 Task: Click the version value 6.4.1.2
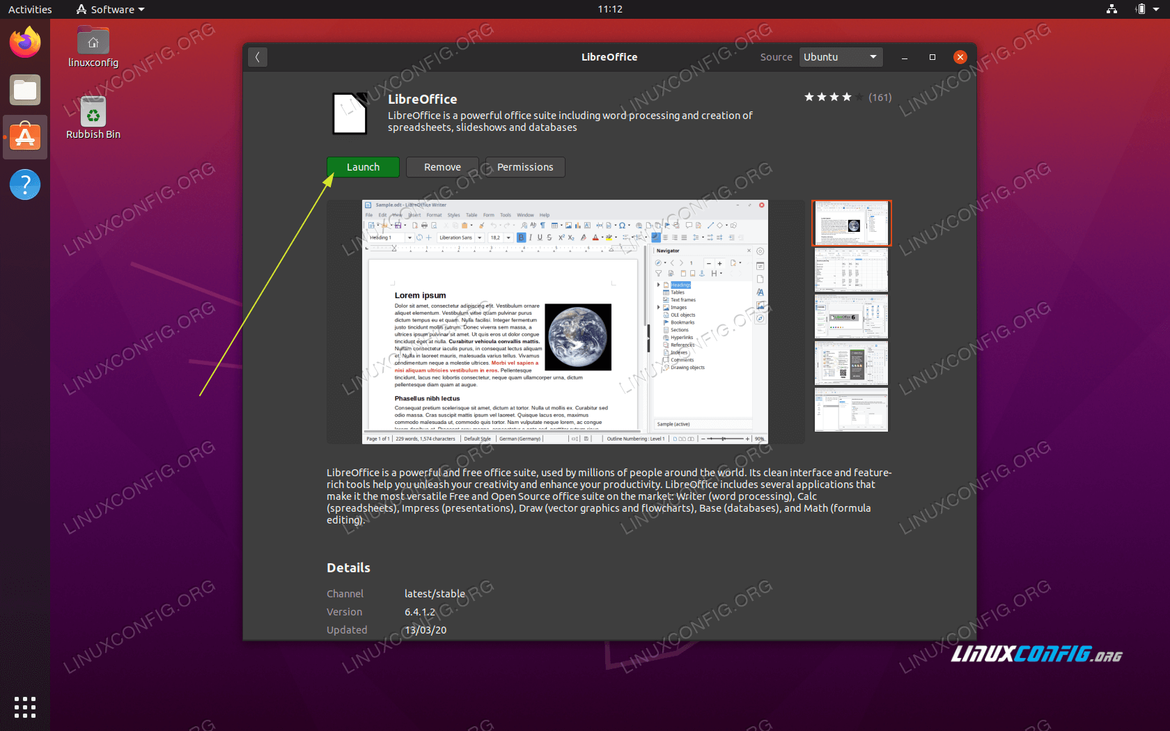point(420,612)
